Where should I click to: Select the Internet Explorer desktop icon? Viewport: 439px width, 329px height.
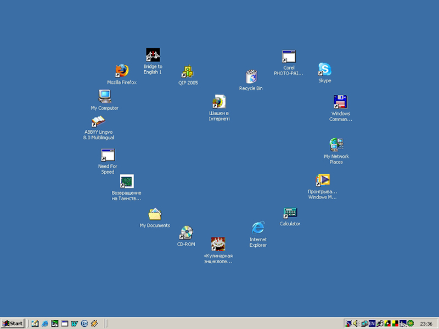[x=258, y=235]
